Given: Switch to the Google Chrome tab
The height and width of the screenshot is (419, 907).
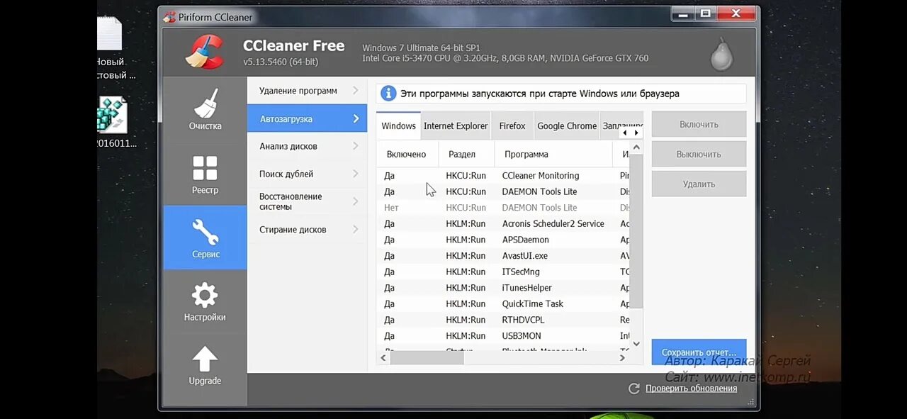Looking at the screenshot, I should pos(567,125).
